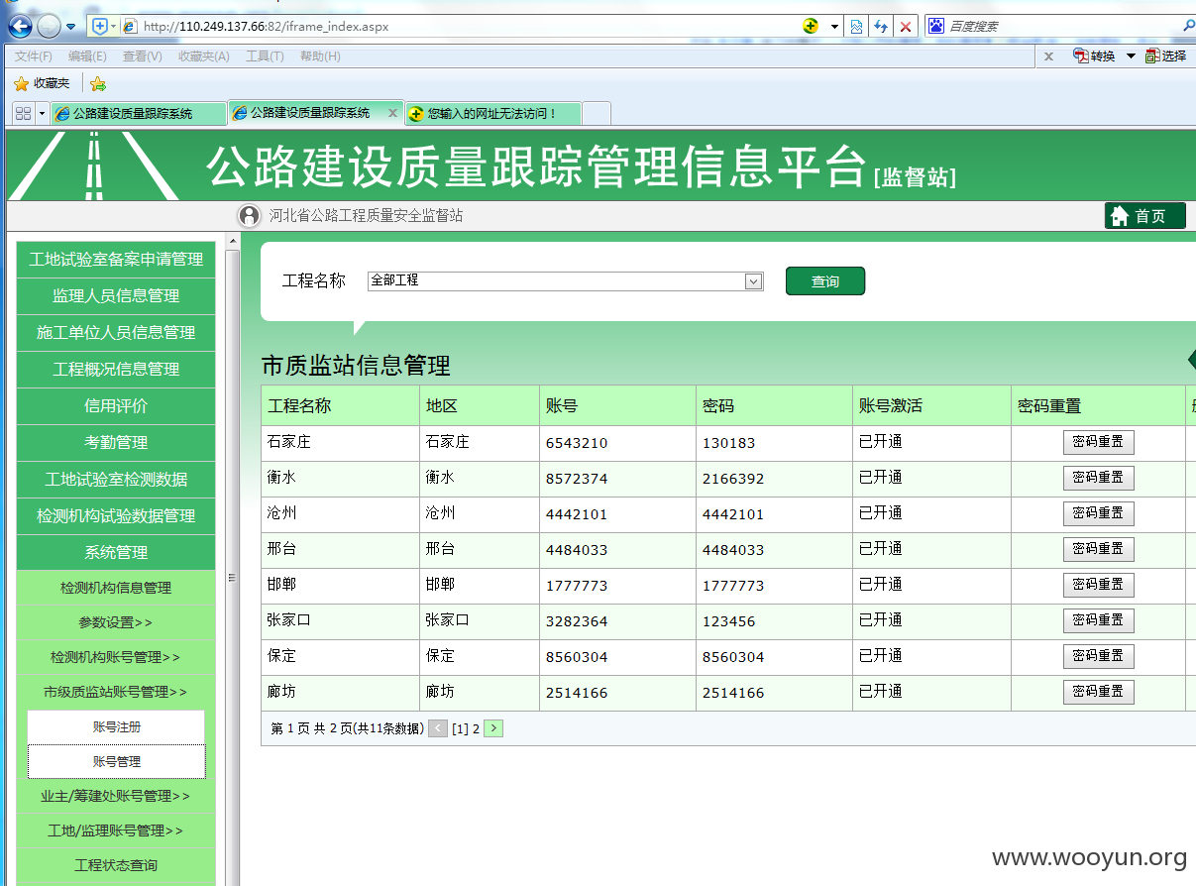Click the green 查询 button
This screenshot has height=886, width=1196.
825,281
